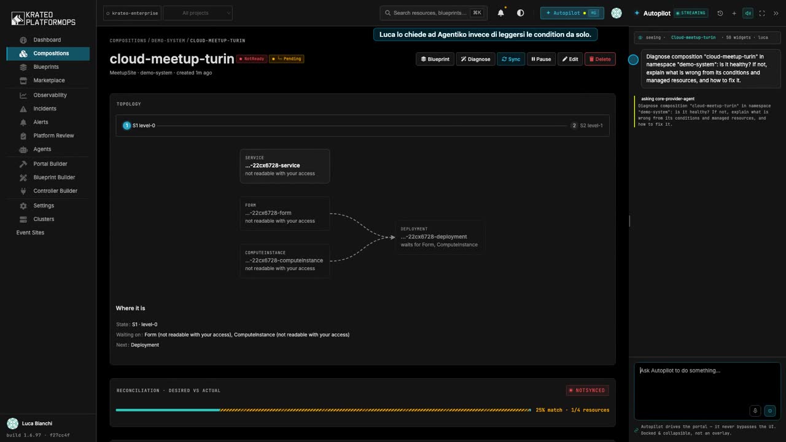
Task: Click the Settings gear icon
Action: pyautogui.click(x=23, y=206)
